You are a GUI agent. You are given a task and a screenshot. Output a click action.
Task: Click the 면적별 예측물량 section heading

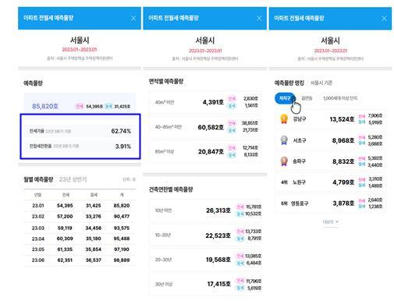166,81
